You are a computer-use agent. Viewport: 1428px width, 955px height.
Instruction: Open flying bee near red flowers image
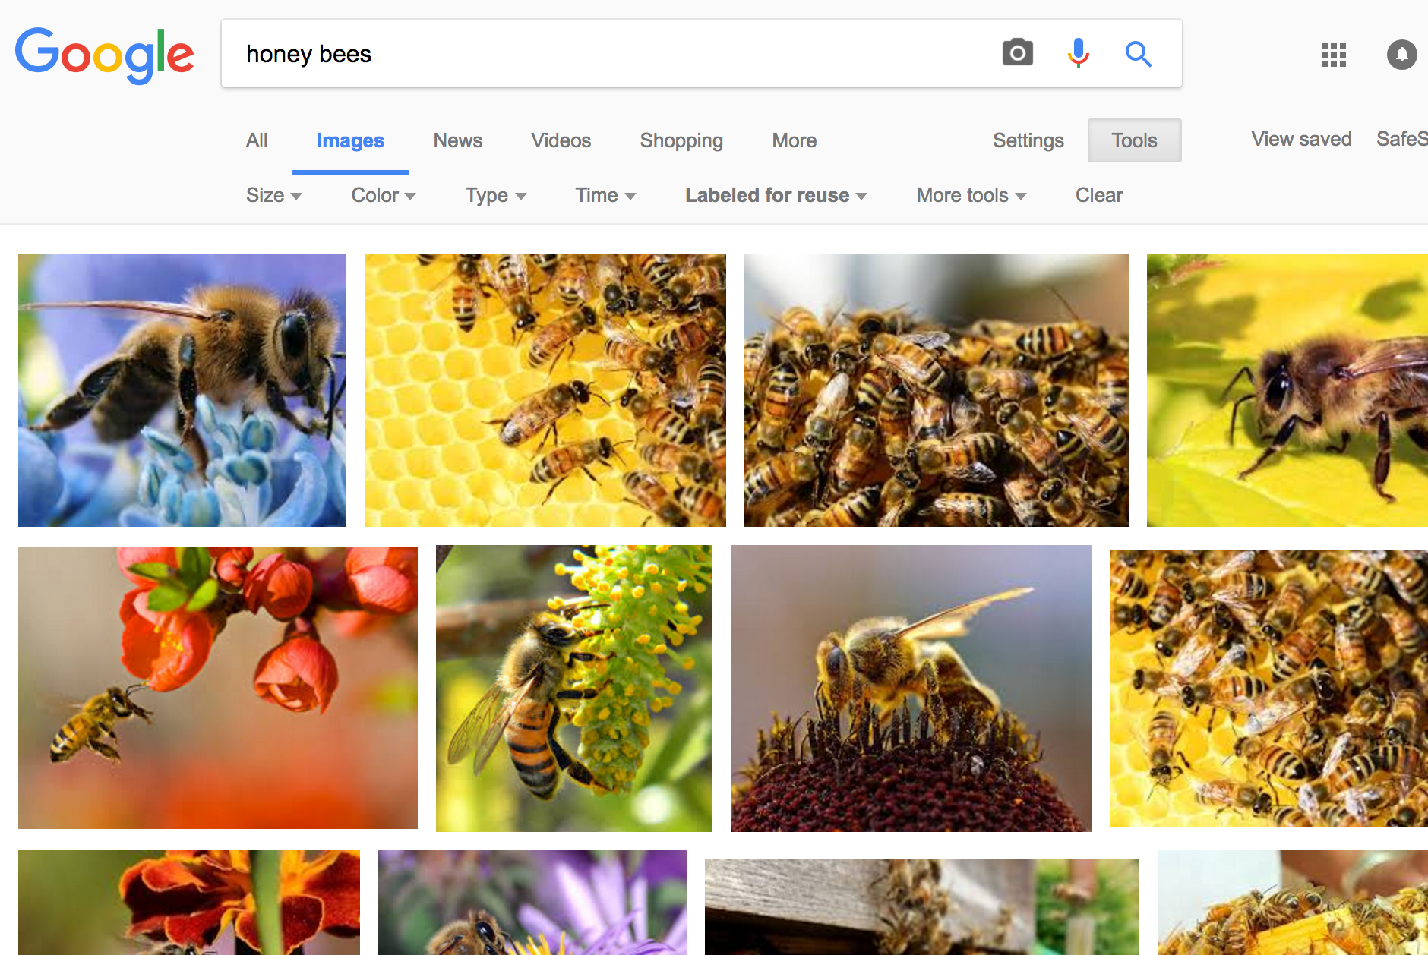tap(217, 687)
